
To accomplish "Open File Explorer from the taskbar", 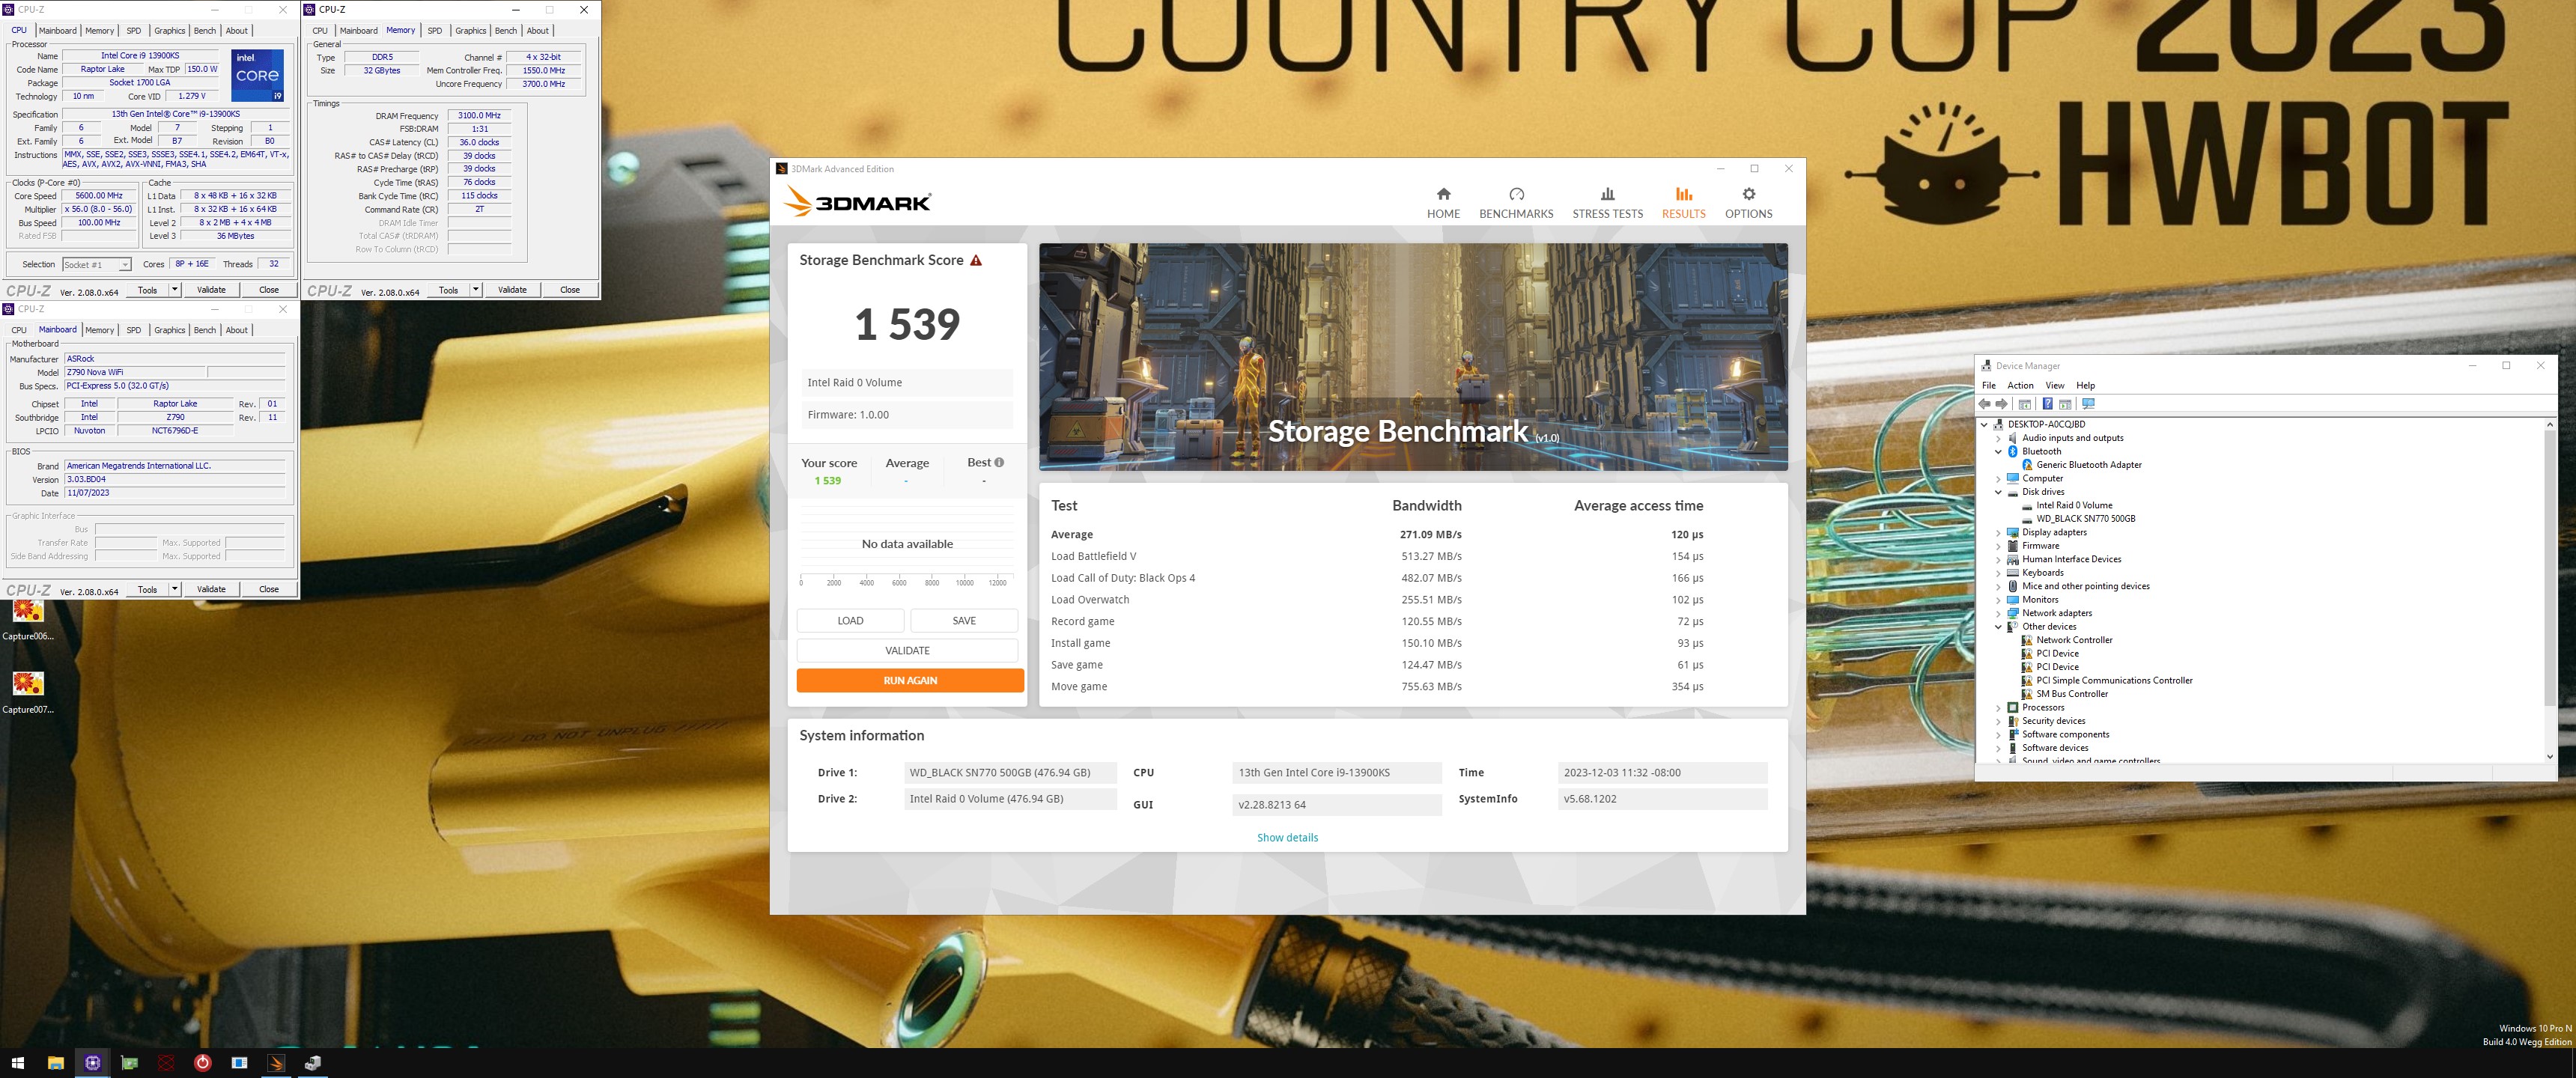I will (x=55, y=1063).
